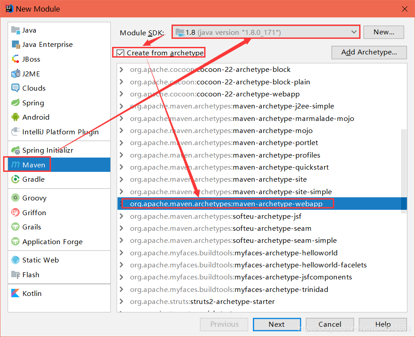Expand maven-archetype-quickstart node

122,167
